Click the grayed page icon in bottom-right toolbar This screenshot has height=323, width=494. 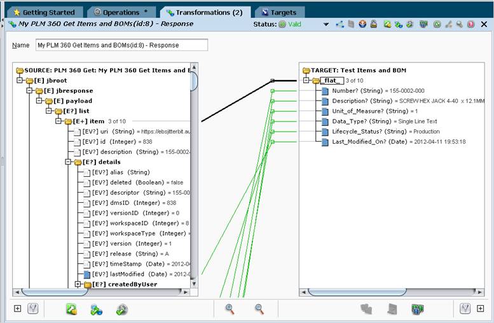point(392,309)
